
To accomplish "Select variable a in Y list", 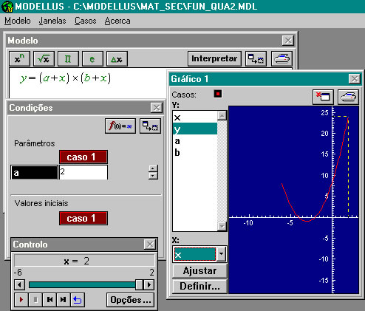I will (195, 141).
